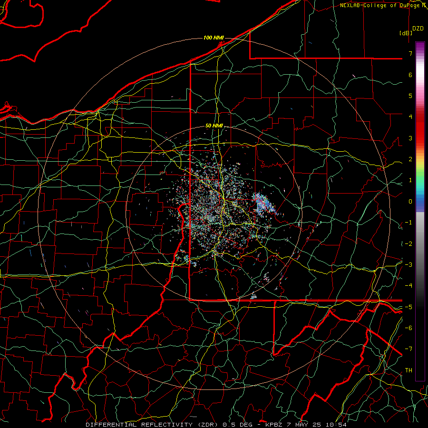The image size is (428, 428).
Task: Click the "6" value on the color scale
Action: [x=410, y=75]
